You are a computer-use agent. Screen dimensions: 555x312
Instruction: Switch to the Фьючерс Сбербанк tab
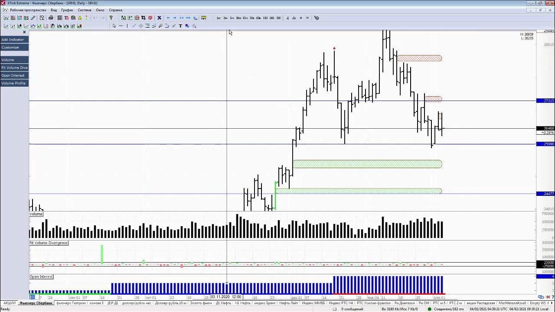pos(36,303)
